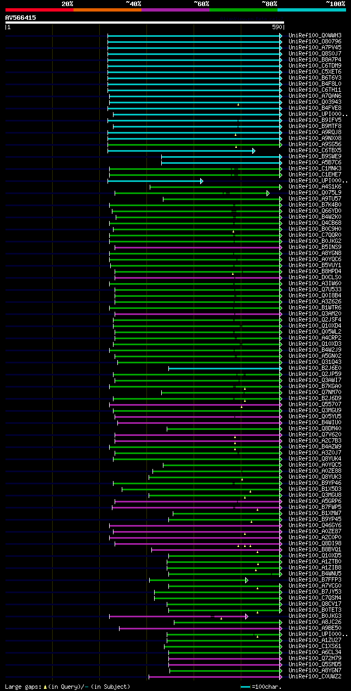Select the UniRef100_C6TH11 label
This screenshot has height=691, width=351.
(x=315, y=90)
